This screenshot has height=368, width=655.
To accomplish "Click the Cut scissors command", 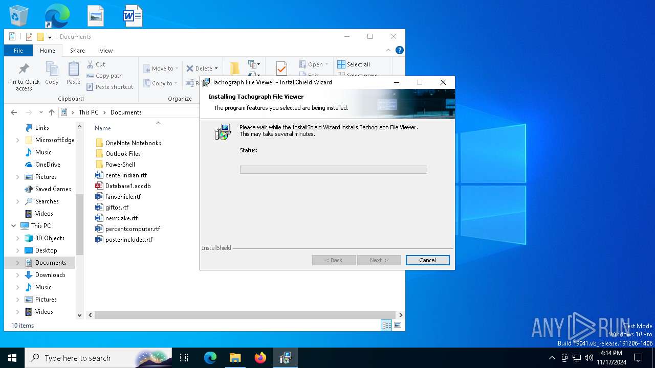I will pos(96,64).
